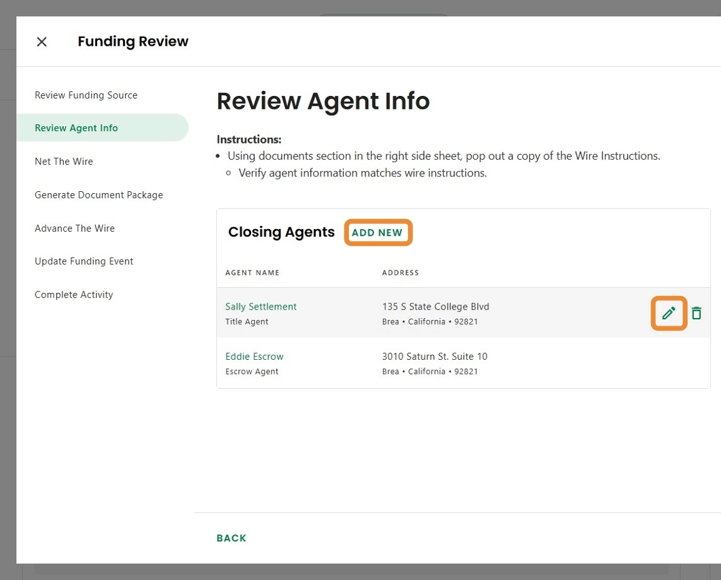This screenshot has width=721, height=580.
Task: Open the Review Funding Source step
Action: 86,95
